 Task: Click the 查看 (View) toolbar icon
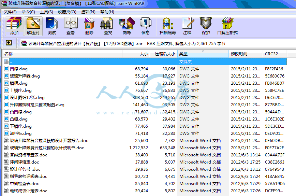(70, 26)
